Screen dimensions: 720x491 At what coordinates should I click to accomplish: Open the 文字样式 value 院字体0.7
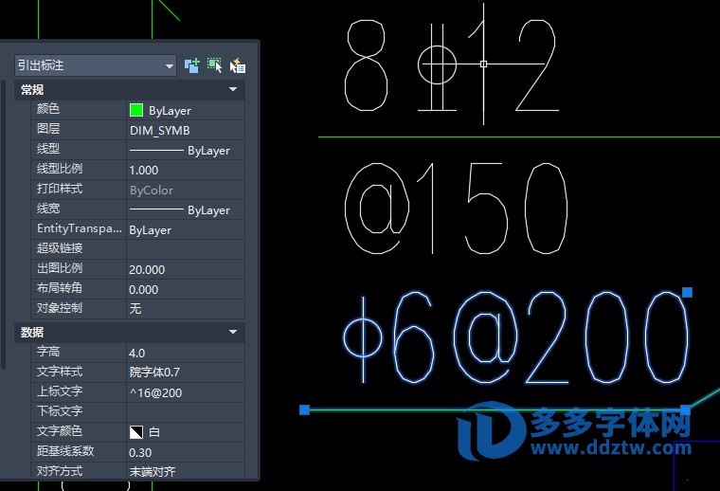pyautogui.click(x=185, y=372)
